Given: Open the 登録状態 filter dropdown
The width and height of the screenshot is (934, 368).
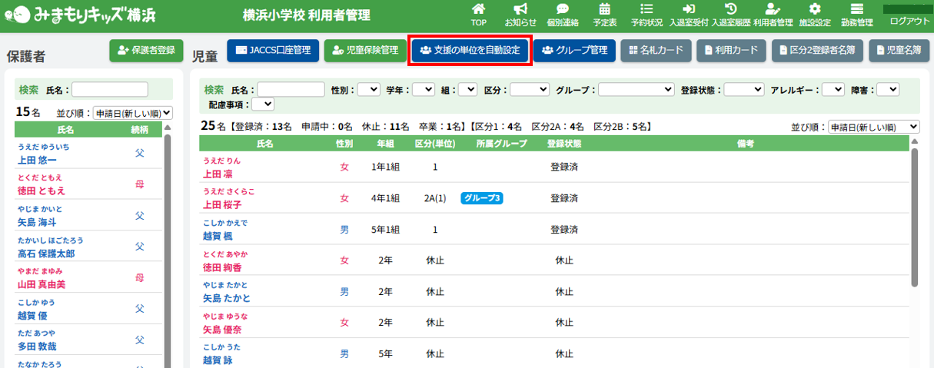Looking at the screenshot, I should pos(743,89).
